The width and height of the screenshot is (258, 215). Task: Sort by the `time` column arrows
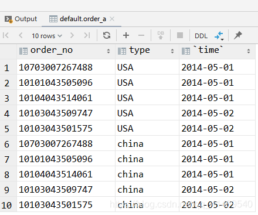point(249,51)
